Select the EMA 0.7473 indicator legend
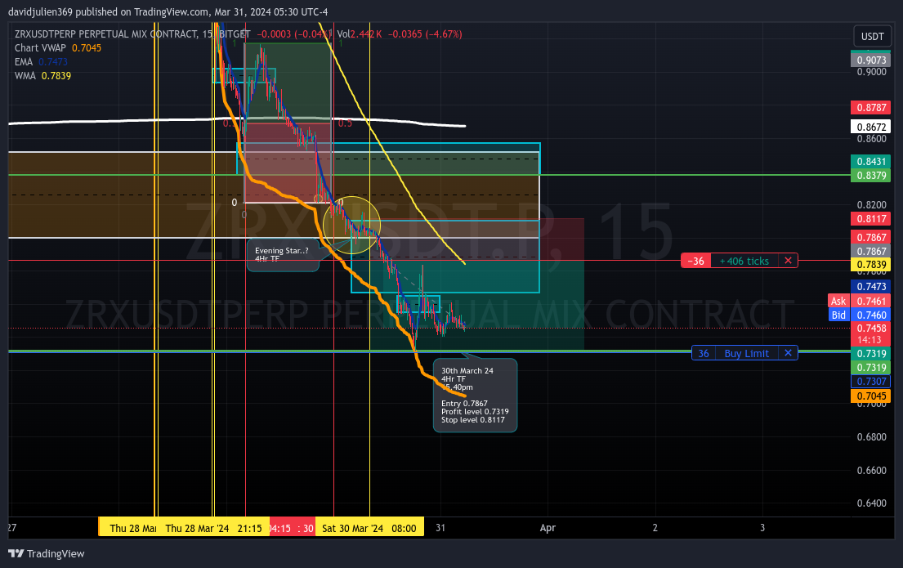Viewport: 903px width, 568px height. tap(41, 61)
